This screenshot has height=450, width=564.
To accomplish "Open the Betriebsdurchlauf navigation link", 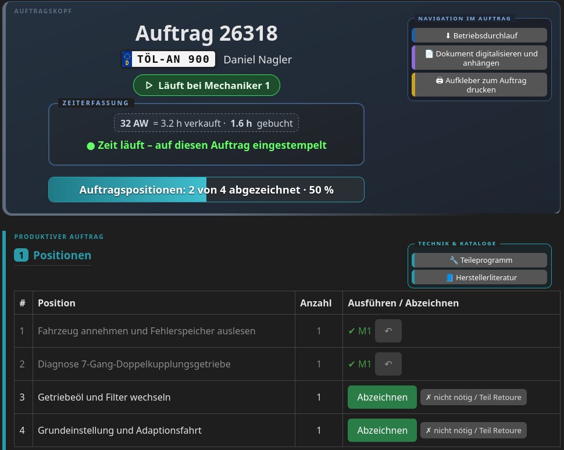I will tap(480, 35).
